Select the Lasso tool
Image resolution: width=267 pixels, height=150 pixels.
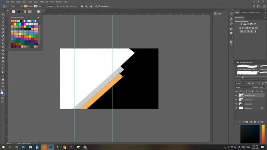(x=3, y=22)
